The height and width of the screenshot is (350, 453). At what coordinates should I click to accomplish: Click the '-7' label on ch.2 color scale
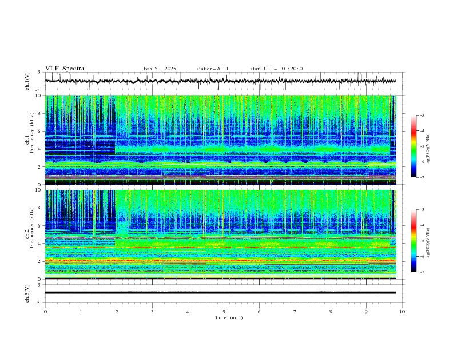tap(422, 272)
